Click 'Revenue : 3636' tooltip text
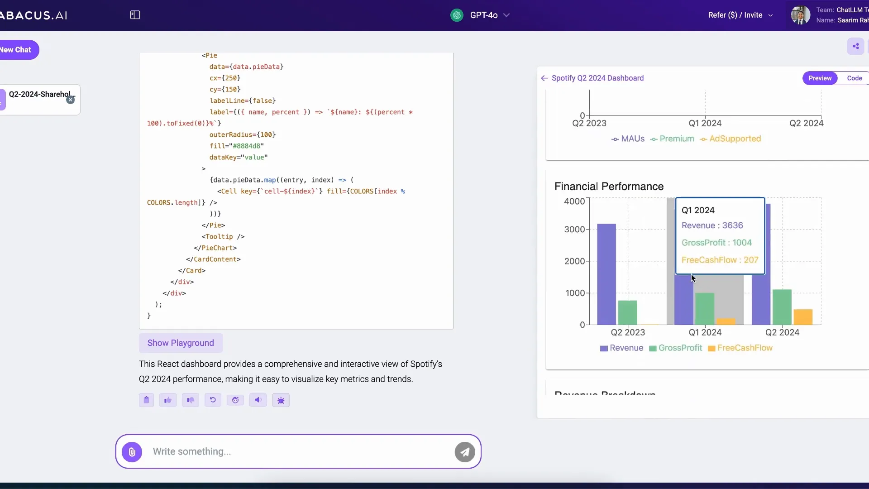Screen dimensions: 869x489 [x=712, y=225]
